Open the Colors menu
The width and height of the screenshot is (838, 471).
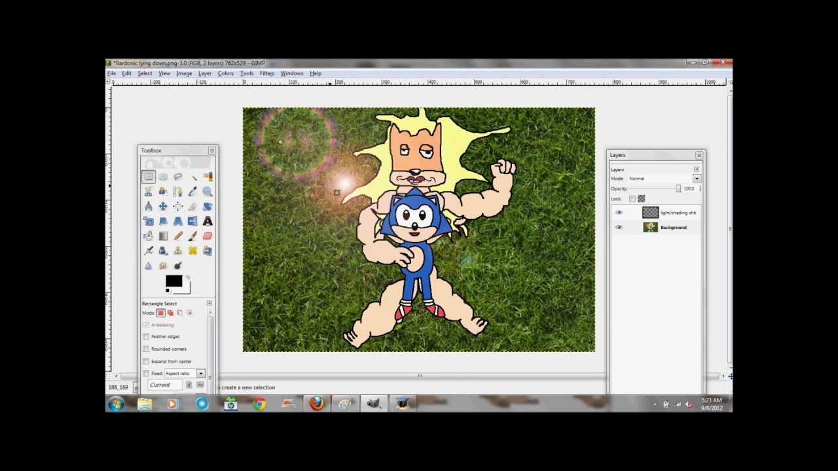225,73
